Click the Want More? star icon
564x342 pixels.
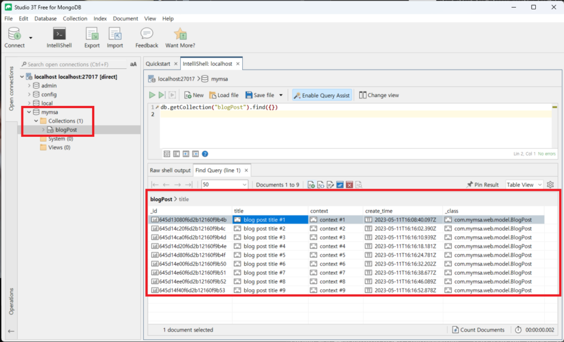180,34
